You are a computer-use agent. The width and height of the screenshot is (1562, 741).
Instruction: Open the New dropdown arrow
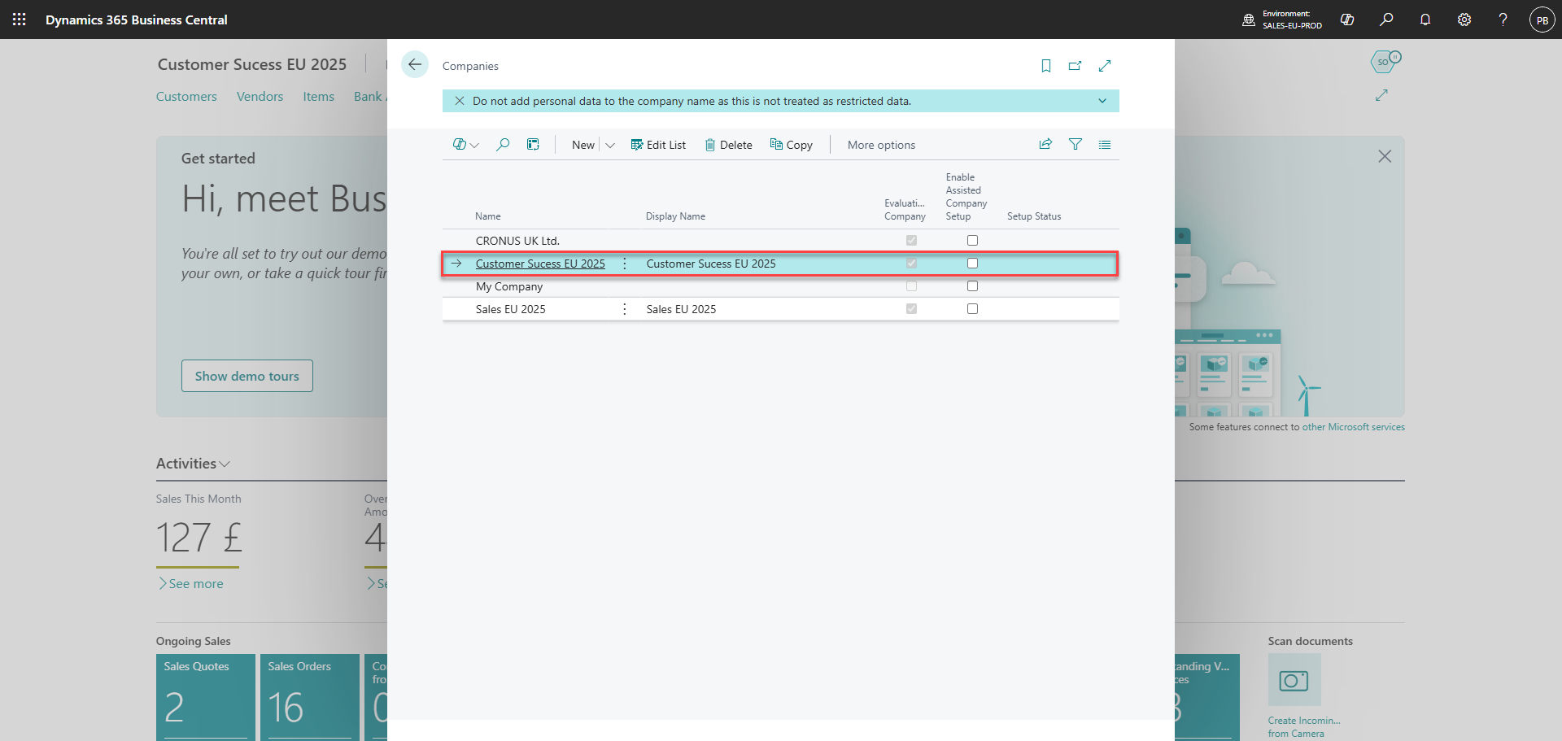click(x=610, y=145)
